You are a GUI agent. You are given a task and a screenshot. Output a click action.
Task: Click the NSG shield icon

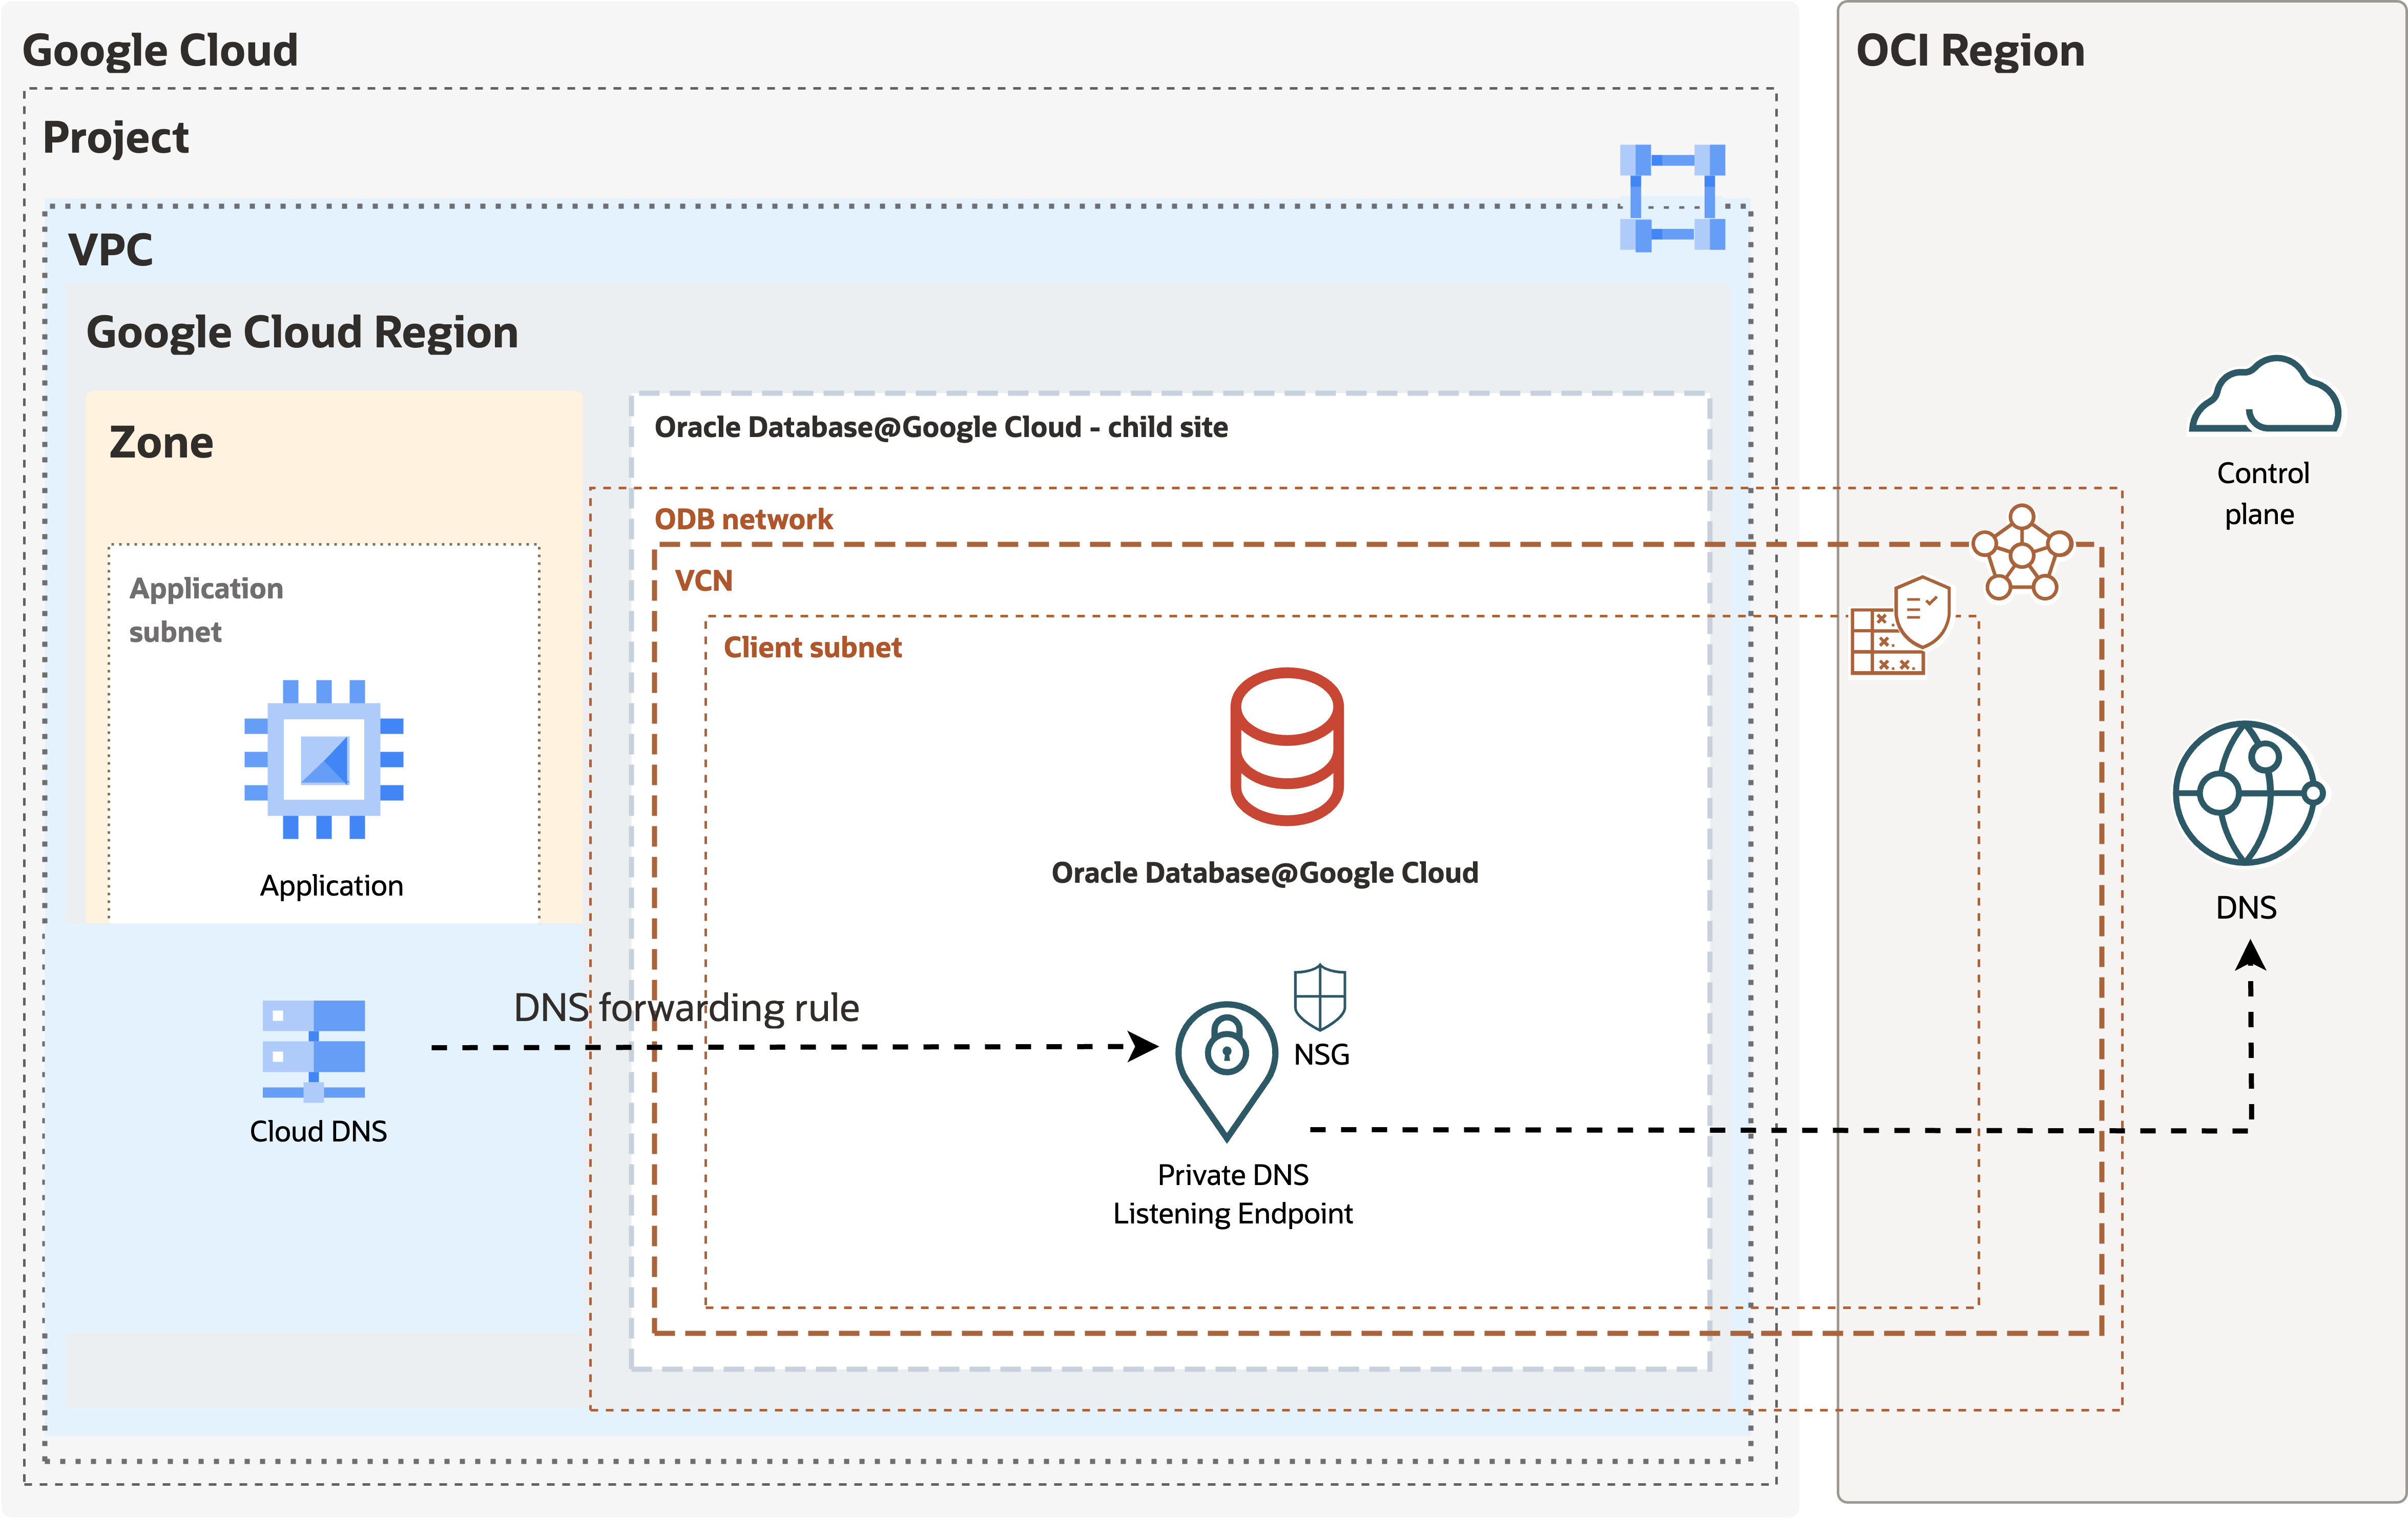(1319, 997)
